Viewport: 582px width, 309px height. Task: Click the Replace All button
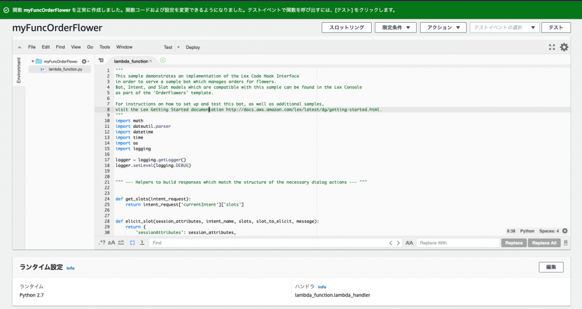544,243
